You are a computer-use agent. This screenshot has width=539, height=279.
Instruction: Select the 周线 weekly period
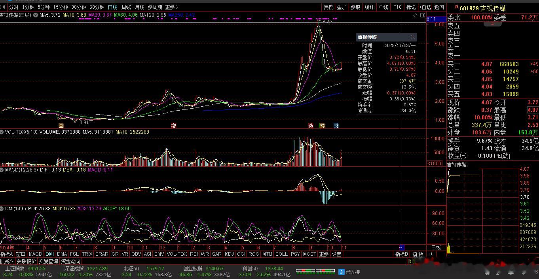(x=126, y=7)
